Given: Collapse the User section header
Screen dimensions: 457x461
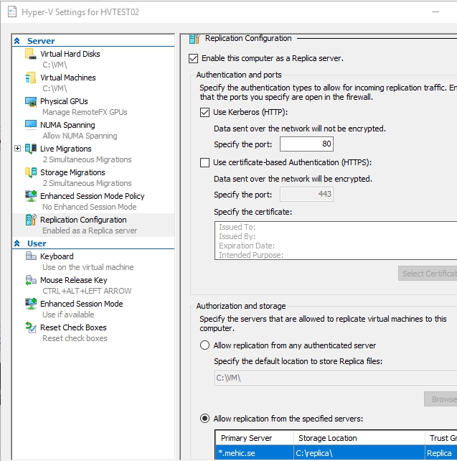Looking at the screenshot, I should (17, 243).
